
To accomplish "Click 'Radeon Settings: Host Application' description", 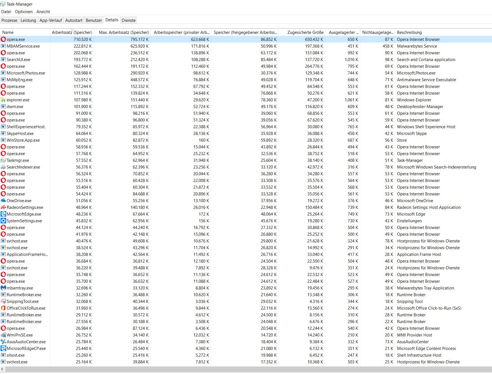I will pyautogui.click(x=429, y=207).
